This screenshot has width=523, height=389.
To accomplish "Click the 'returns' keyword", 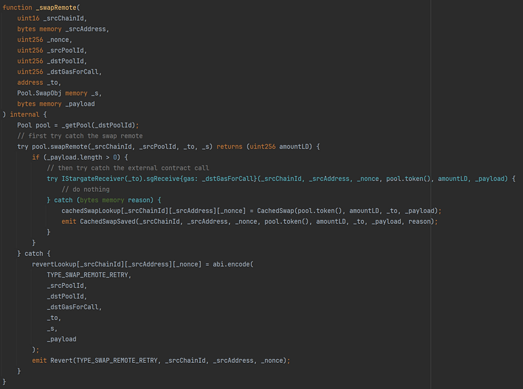I will (230, 147).
